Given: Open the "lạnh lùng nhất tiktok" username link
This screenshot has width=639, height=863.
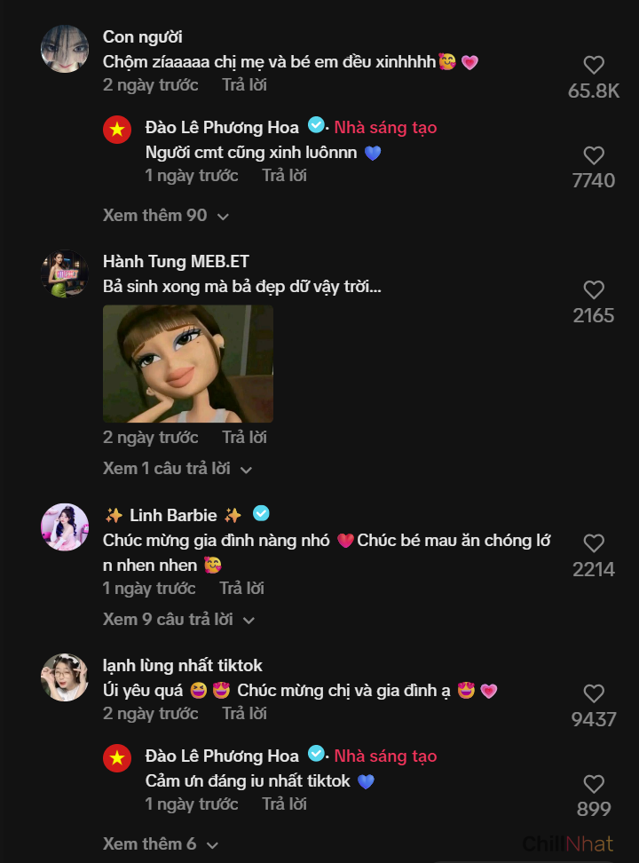Looking at the screenshot, I should click(x=183, y=665).
